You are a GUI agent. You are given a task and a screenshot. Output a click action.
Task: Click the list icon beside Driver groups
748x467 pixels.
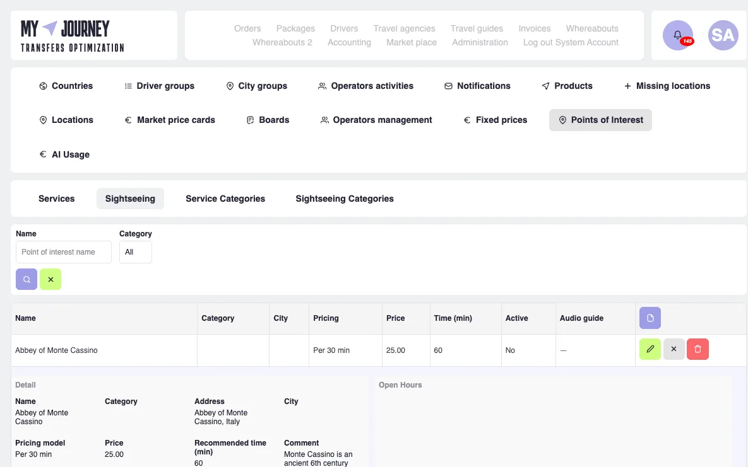[128, 86]
